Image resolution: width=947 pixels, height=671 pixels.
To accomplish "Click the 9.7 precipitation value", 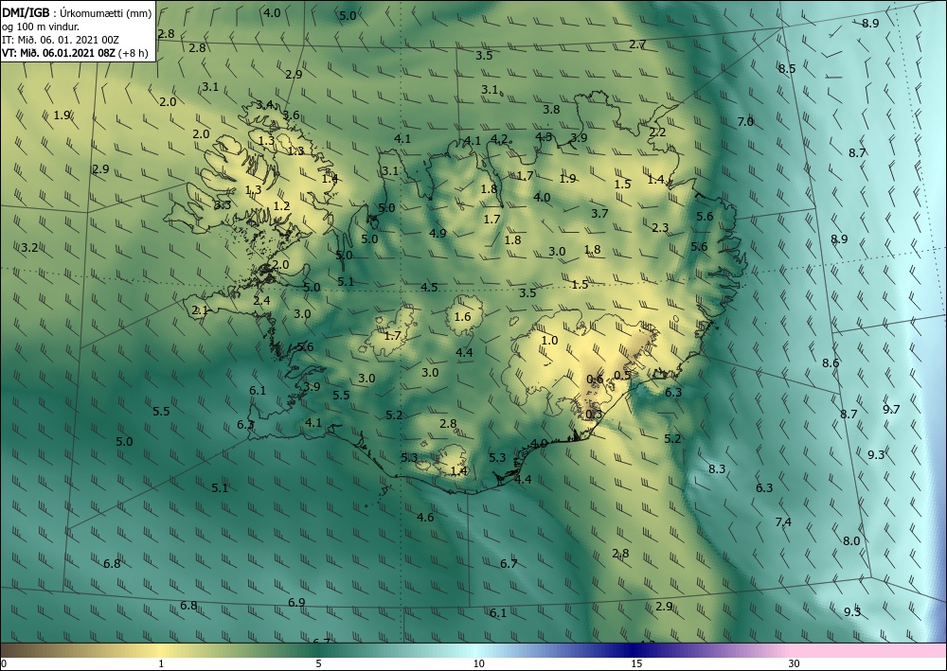I will (x=891, y=409).
